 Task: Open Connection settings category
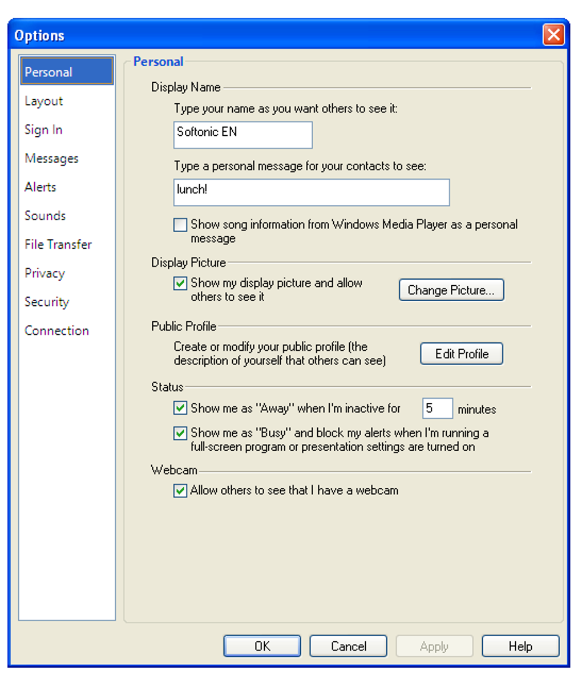[x=56, y=330]
